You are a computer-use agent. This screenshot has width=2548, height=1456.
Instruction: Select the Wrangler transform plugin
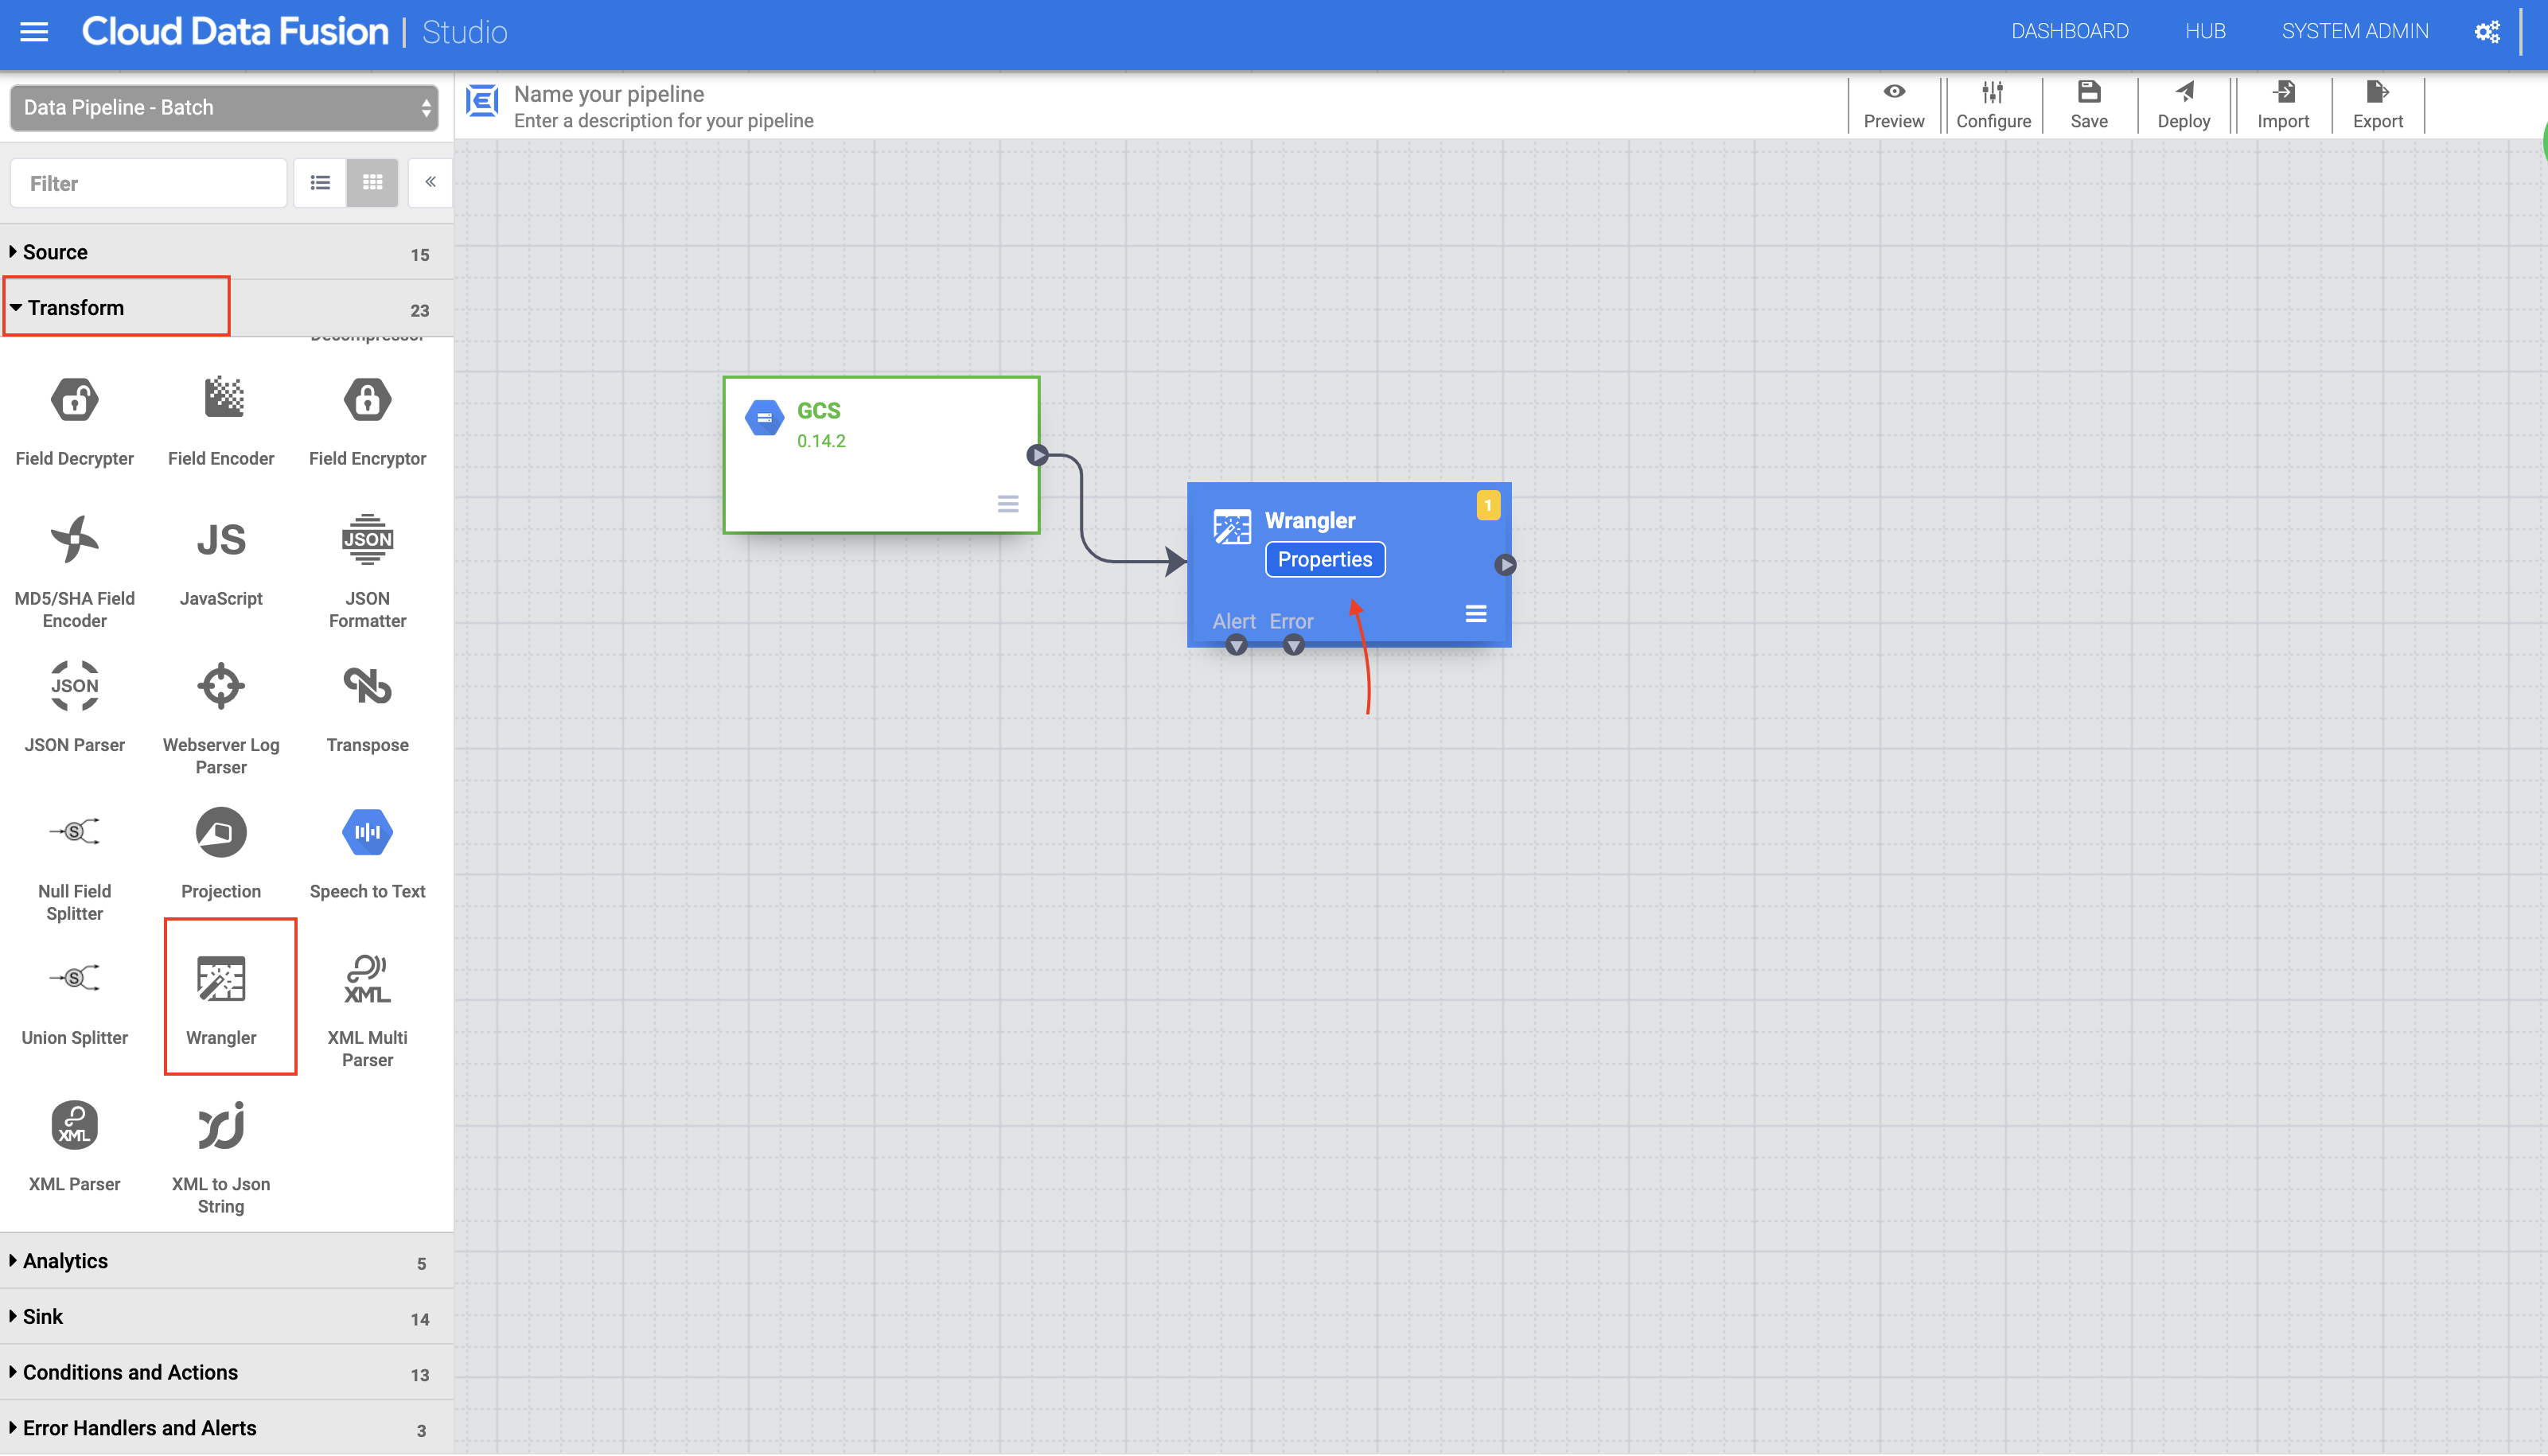tap(229, 996)
